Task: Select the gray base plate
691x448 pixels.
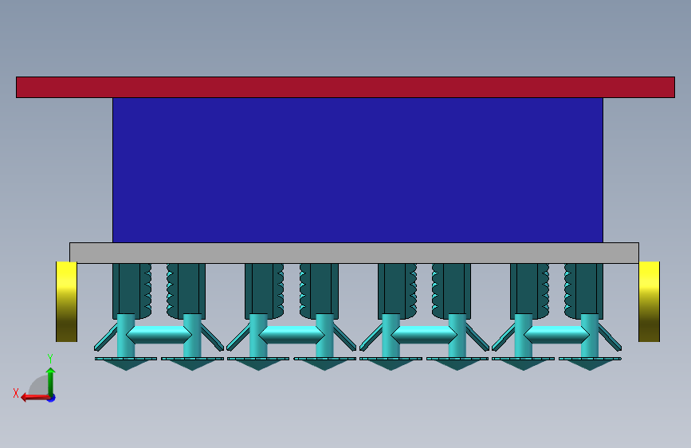Action: point(355,253)
